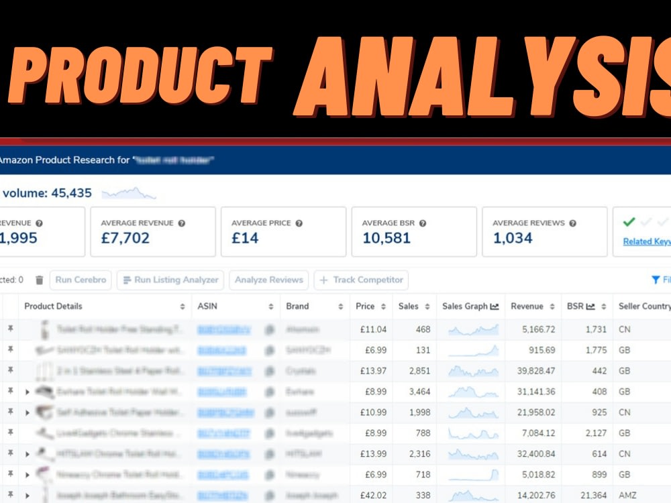
Task: Click the Run Cerebro button
Action: 81,280
